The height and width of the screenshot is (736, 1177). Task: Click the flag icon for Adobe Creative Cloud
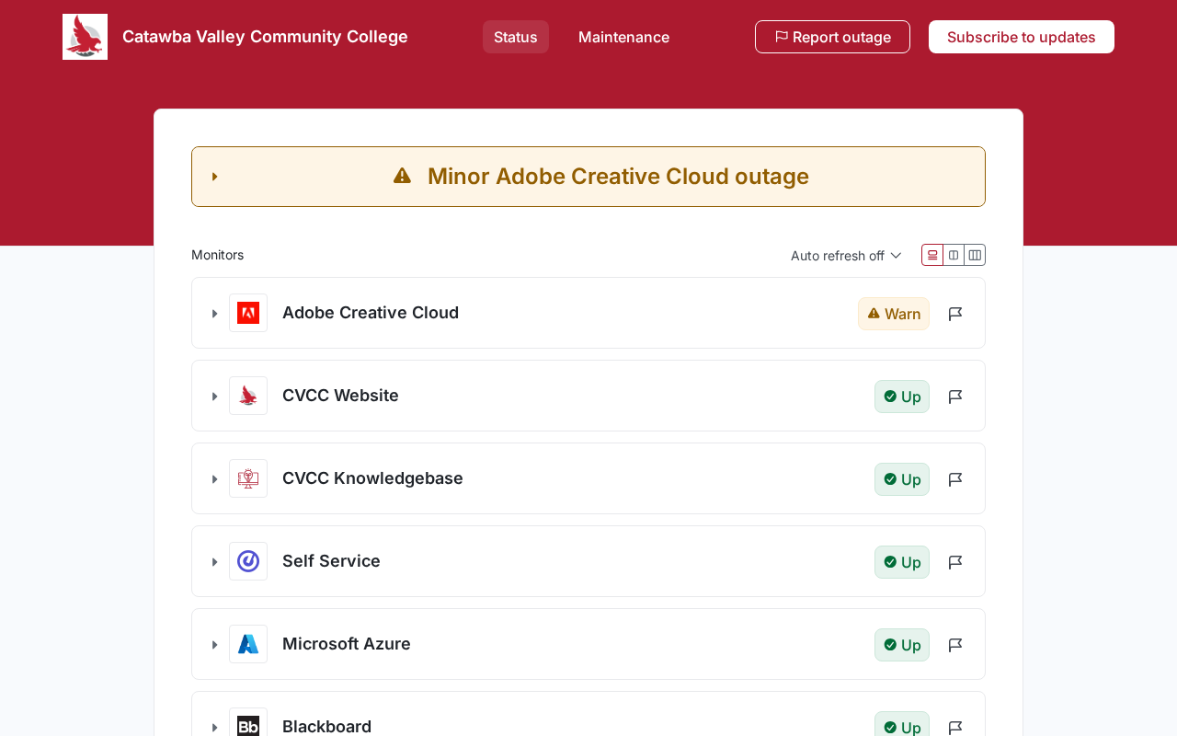(955, 314)
